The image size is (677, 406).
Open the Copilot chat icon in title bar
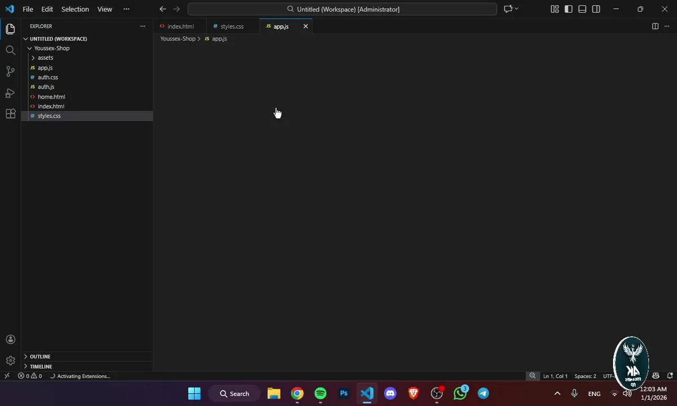click(x=508, y=9)
